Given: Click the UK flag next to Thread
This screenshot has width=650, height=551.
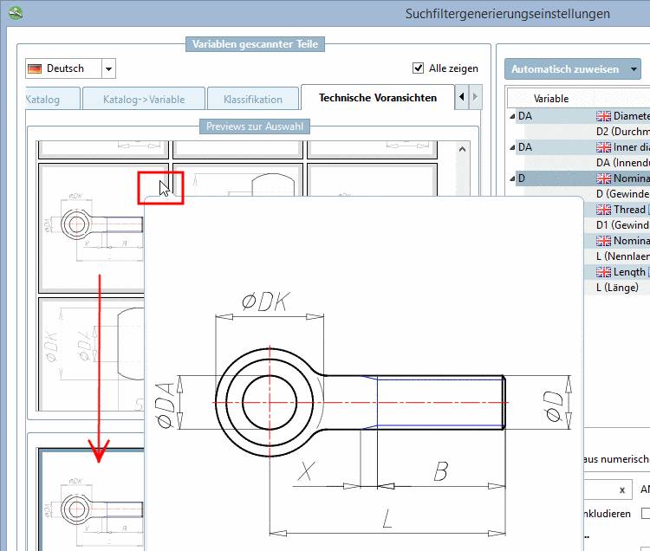Looking at the screenshot, I should [603, 210].
